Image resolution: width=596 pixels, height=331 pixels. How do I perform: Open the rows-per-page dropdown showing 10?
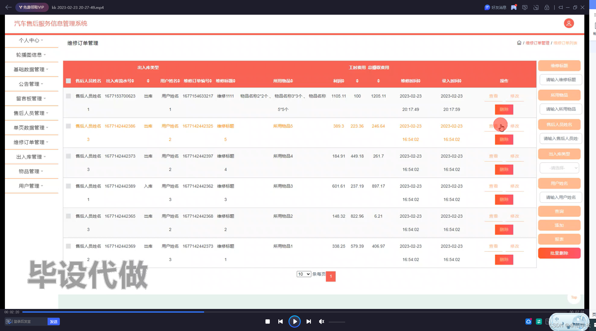point(304,274)
